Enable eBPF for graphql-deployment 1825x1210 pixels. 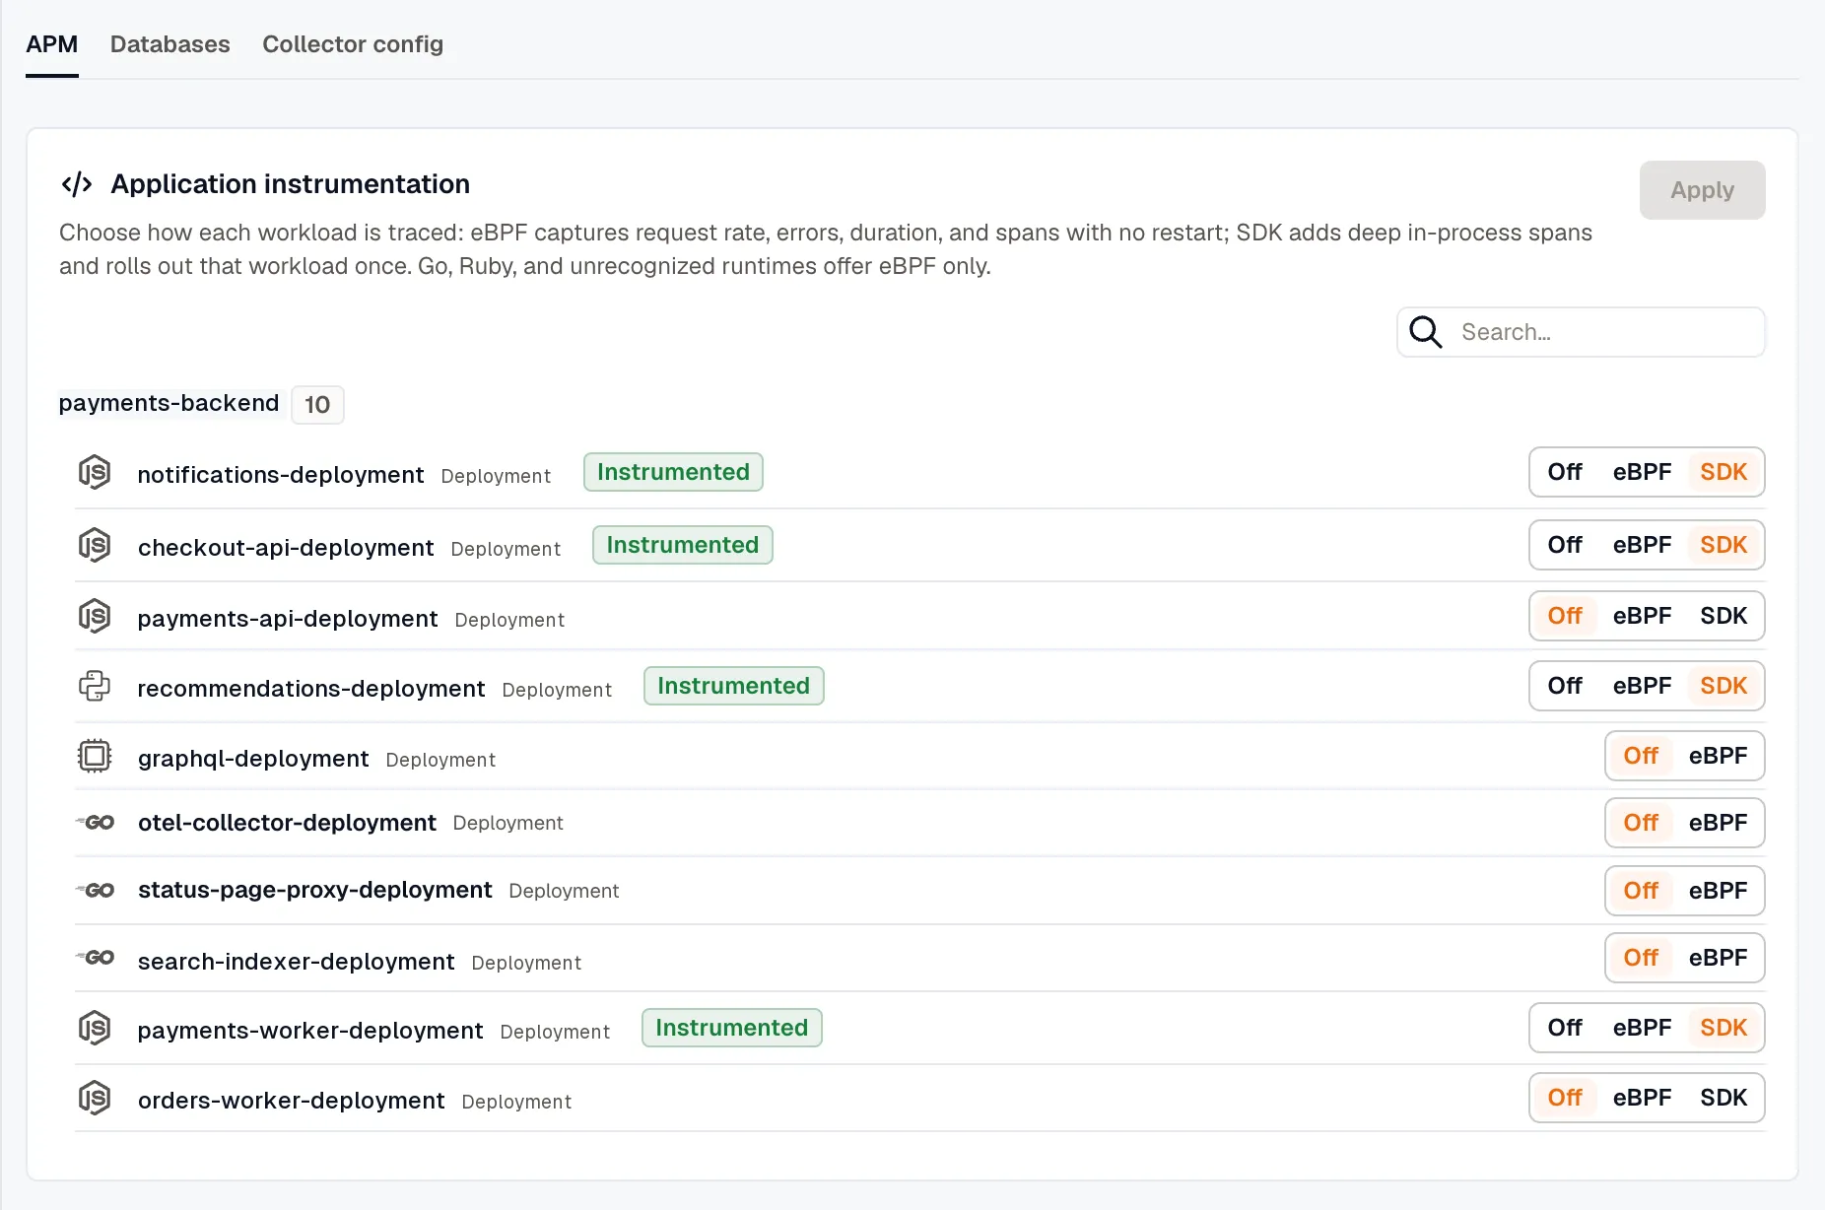tap(1718, 756)
